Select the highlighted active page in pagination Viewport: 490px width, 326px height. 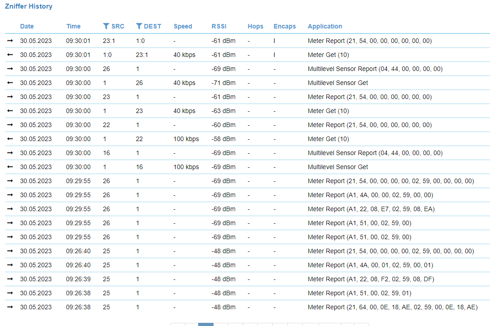tap(206, 324)
